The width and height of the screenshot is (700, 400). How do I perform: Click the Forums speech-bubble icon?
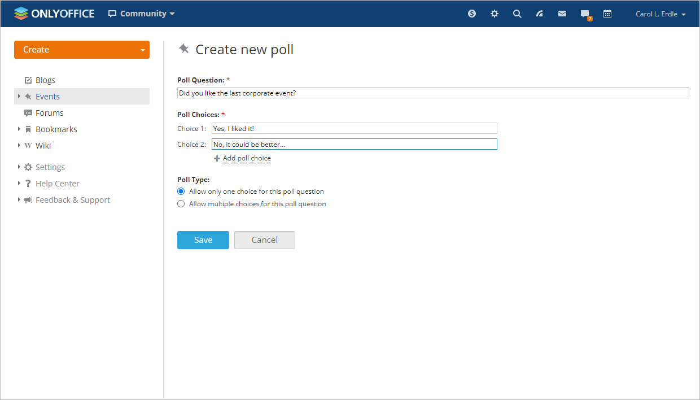coord(28,112)
